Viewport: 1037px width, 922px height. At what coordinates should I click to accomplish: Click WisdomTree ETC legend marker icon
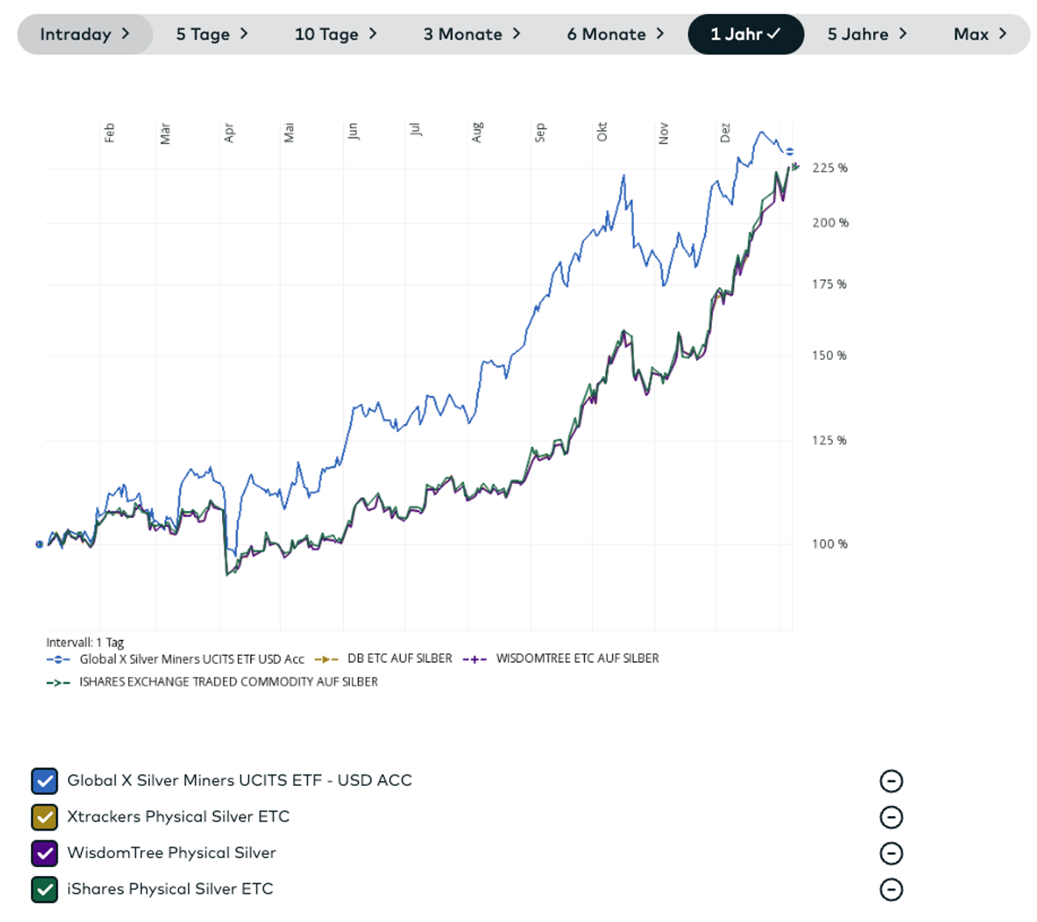tap(475, 660)
